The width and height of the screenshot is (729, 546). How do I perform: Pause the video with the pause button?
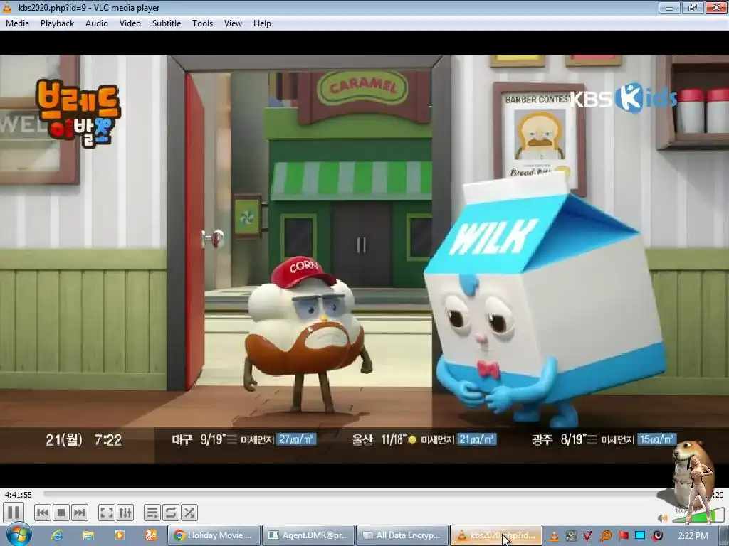(x=14, y=513)
